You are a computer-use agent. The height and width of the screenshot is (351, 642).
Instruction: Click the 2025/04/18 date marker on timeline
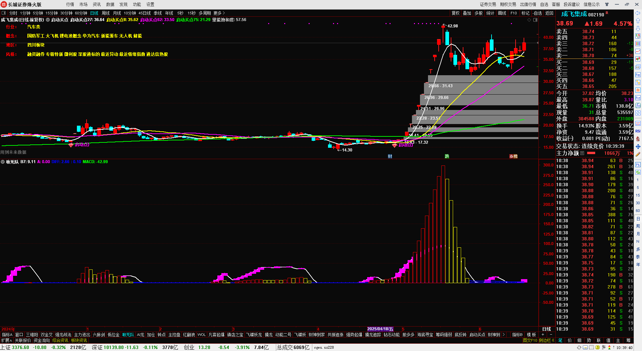[x=380, y=329]
